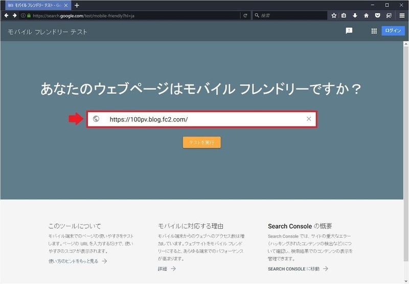This screenshot has height=284, width=409.
Task: Open 使い方のヒントをもっと見る link
Action: tap(78, 261)
